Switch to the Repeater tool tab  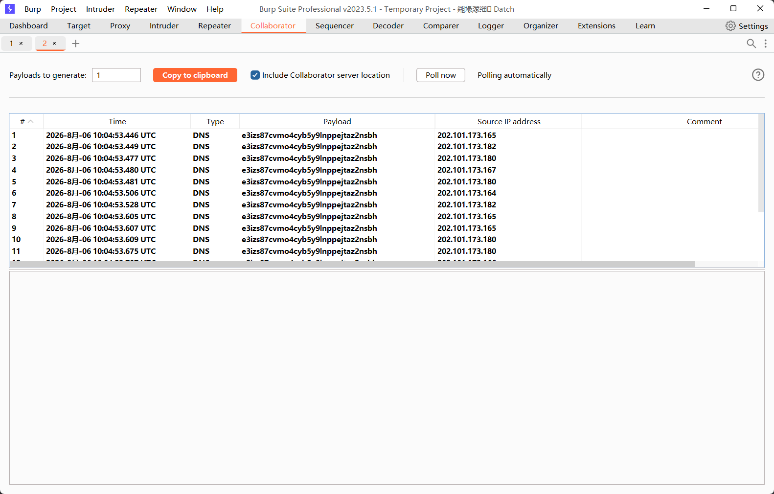click(214, 26)
